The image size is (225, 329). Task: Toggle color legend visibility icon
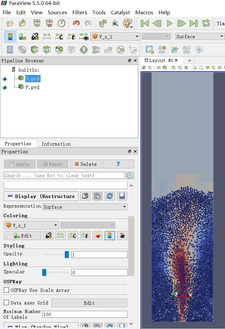pos(10,37)
